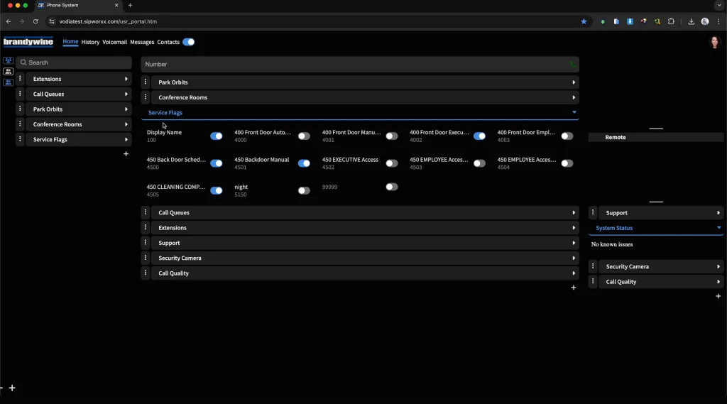The image size is (727, 404).
Task: Enable the night service flag 5150
Action: coord(304,190)
